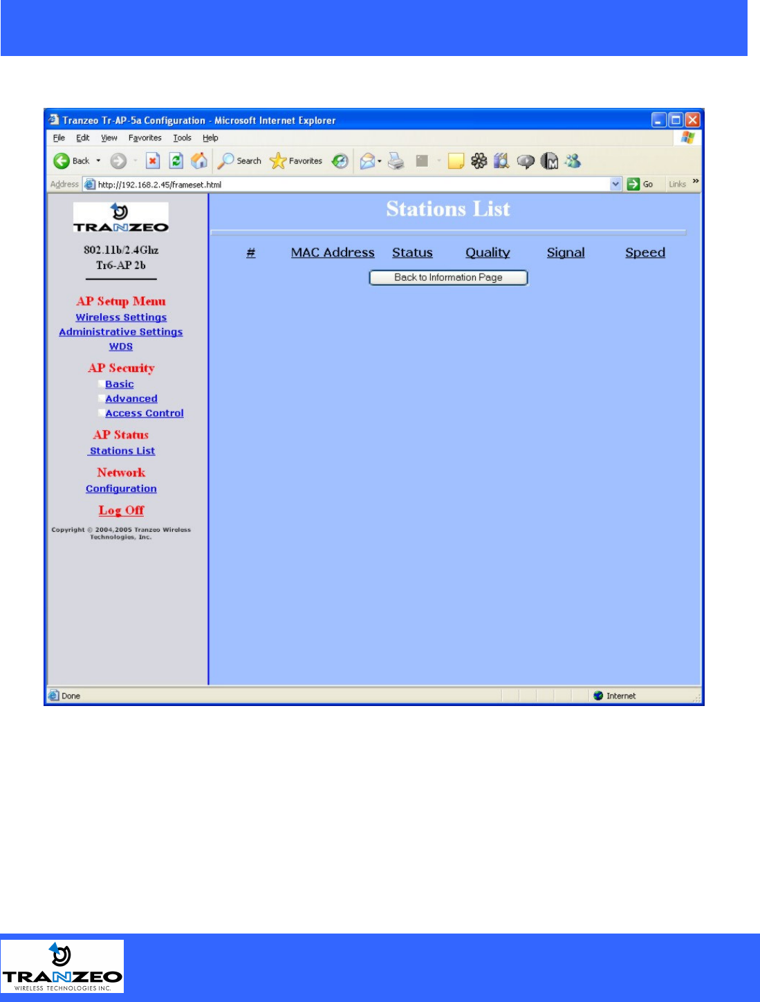760x1002 pixels.
Task: Click the Tranzeo logo in the sidebar
Action: pos(121,218)
